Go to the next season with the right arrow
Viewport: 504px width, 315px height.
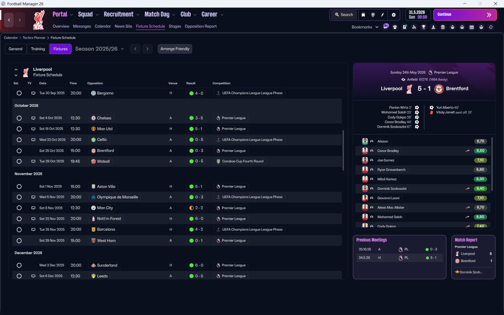tap(147, 49)
